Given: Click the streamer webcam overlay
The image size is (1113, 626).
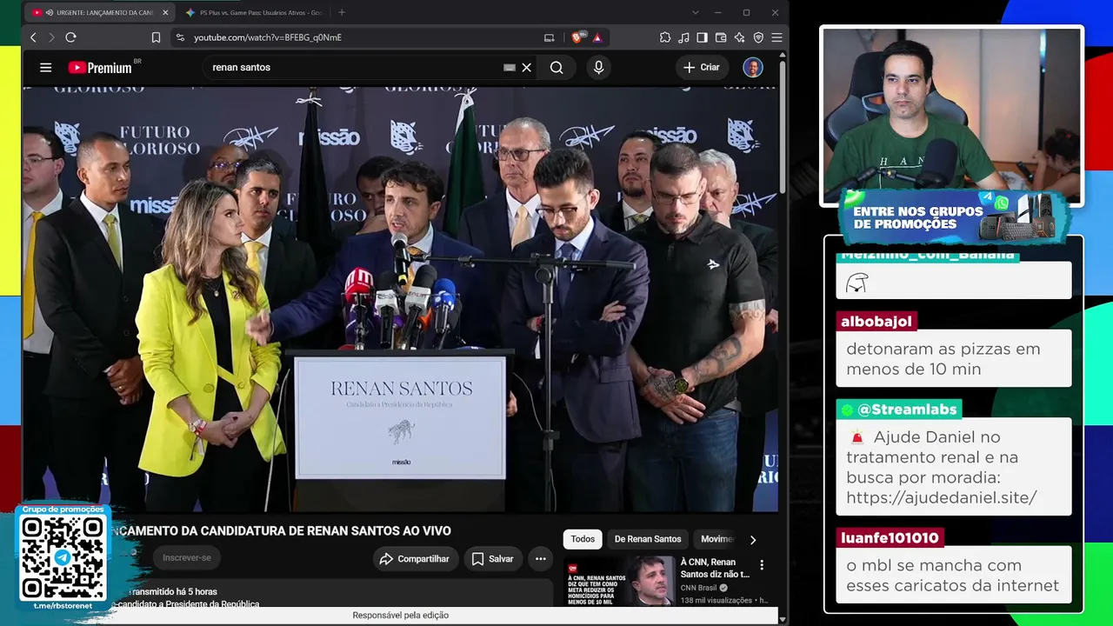Looking at the screenshot, I should click(952, 116).
